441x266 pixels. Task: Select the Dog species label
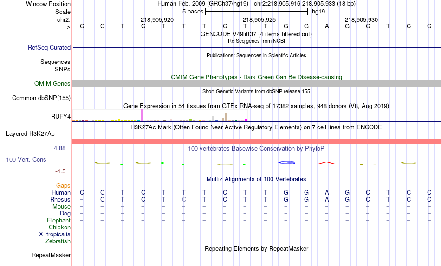65,214
